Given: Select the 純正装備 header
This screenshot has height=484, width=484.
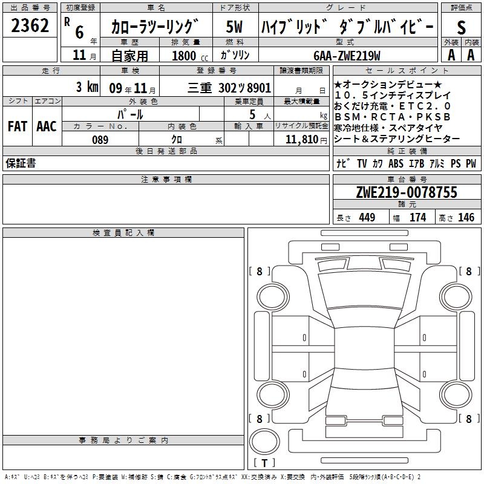Looking at the screenshot, I should (407, 151).
